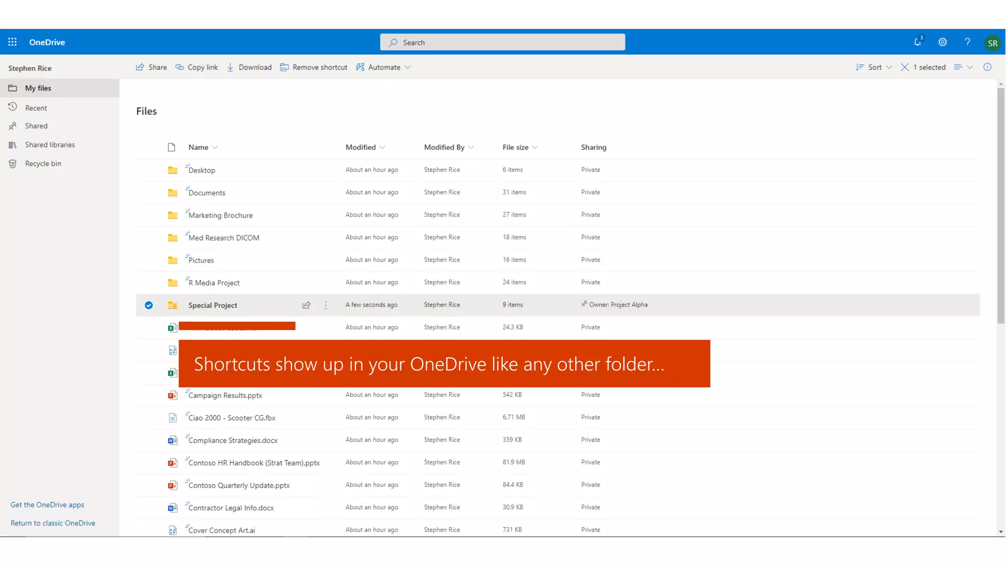Image resolution: width=1007 pixels, height=566 pixels.
Task: Click the Sharing column header
Action: (x=593, y=147)
